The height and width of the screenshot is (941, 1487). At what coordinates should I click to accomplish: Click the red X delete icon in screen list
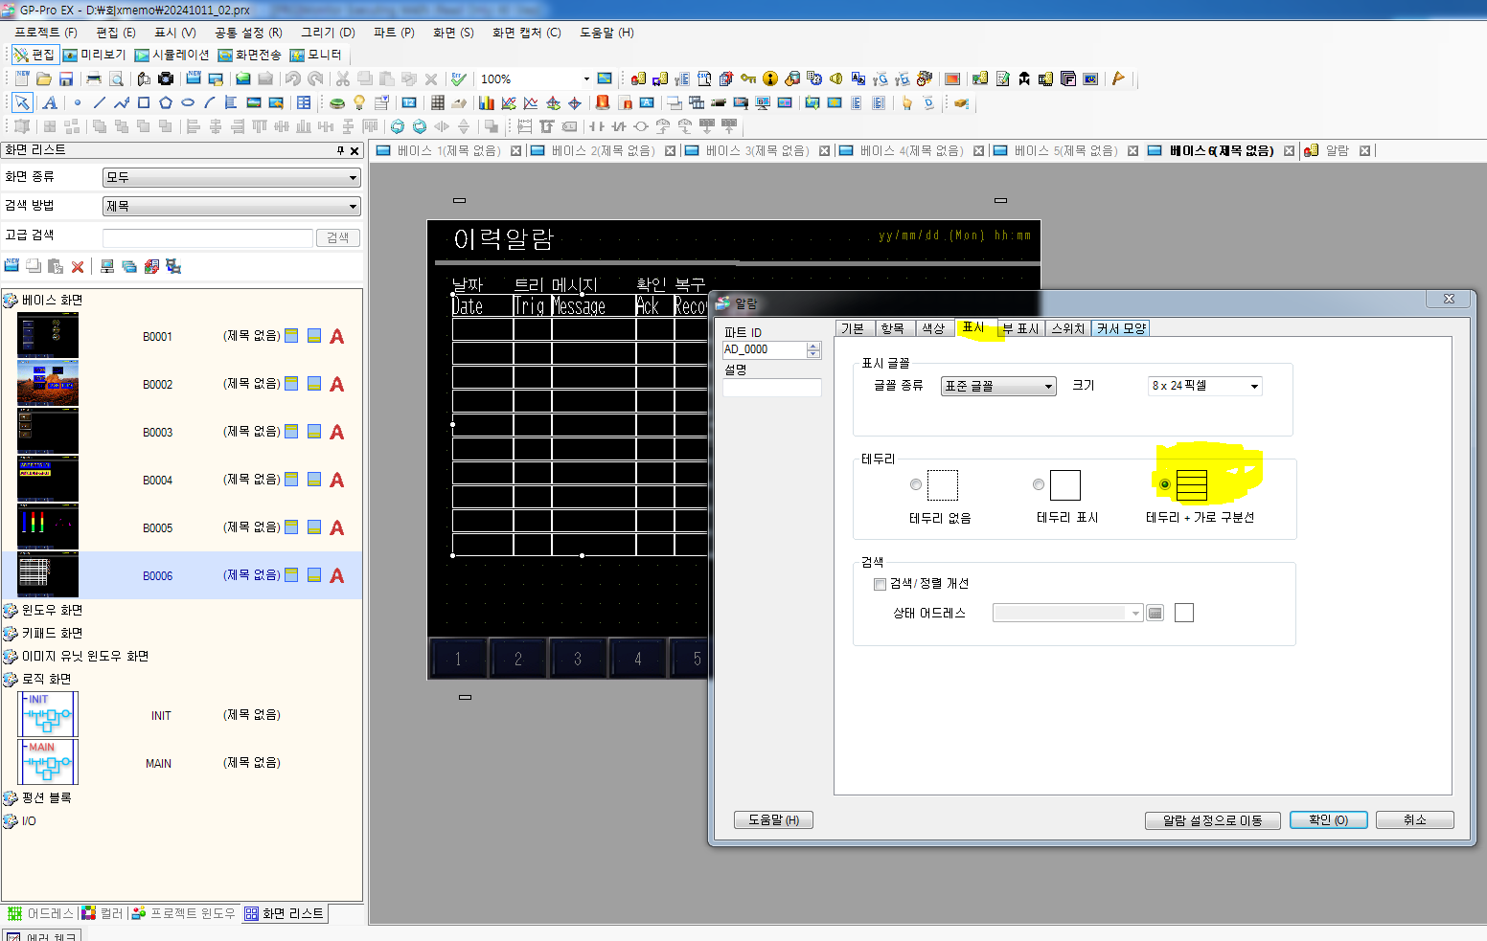click(x=78, y=266)
